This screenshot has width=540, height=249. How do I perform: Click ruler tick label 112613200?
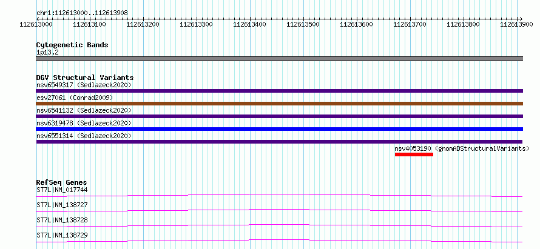(143, 24)
